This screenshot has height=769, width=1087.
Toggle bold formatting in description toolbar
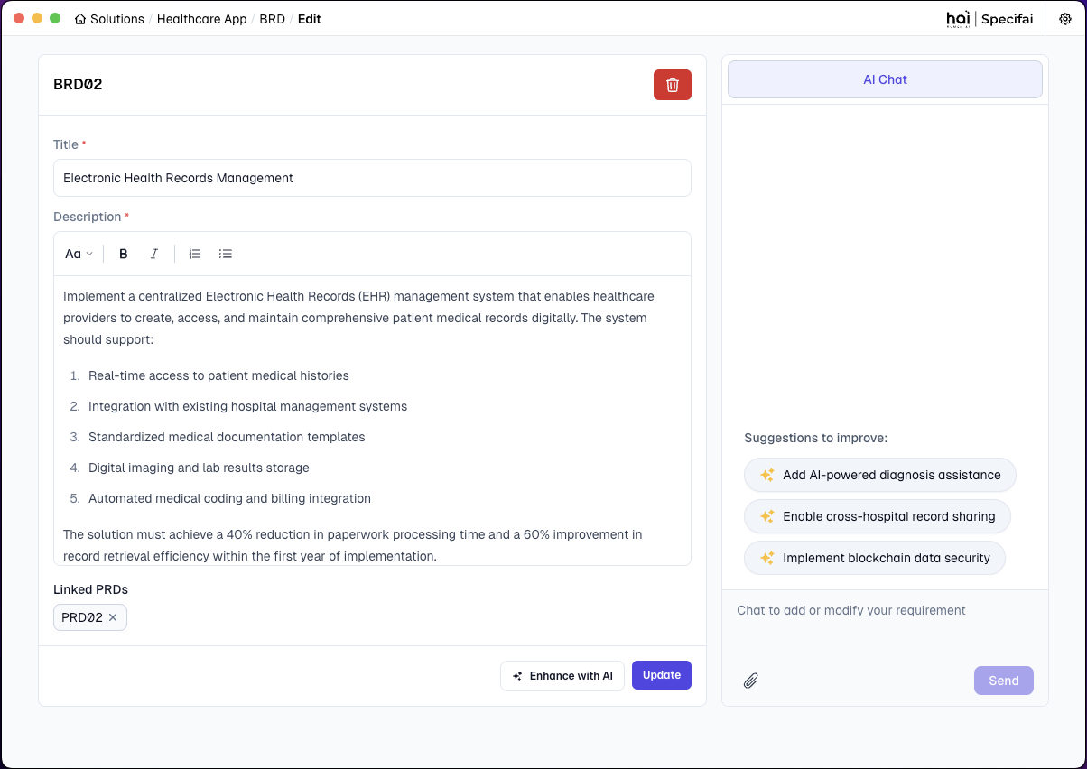click(x=124, y=255)
